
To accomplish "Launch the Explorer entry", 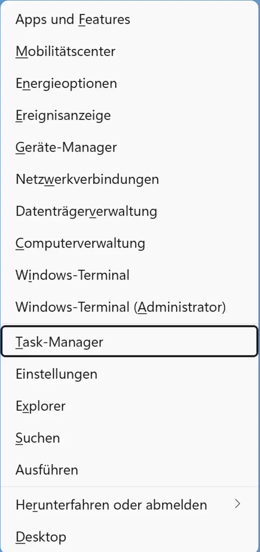I will click(x=41, y=406).
